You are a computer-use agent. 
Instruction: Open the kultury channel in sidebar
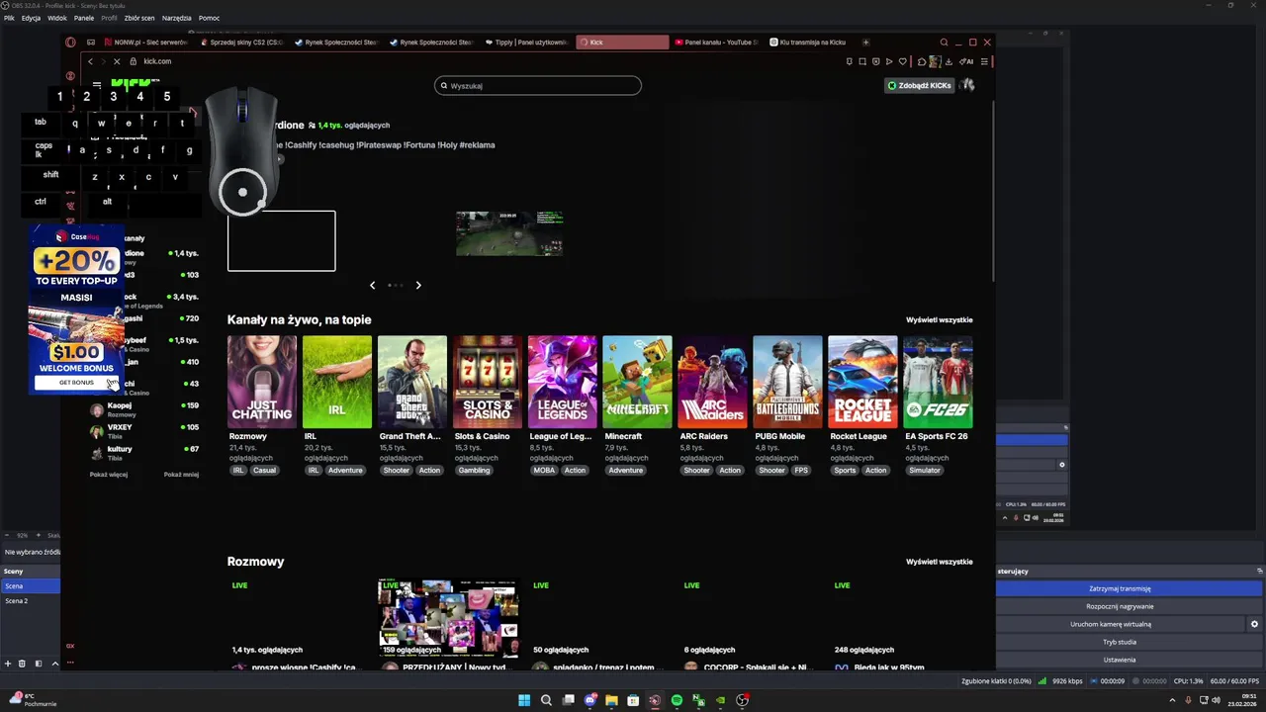[x=144, y=453]
